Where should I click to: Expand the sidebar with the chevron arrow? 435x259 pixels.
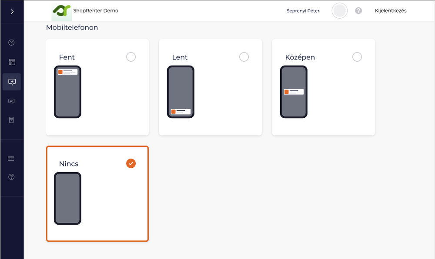click(12, 12)
